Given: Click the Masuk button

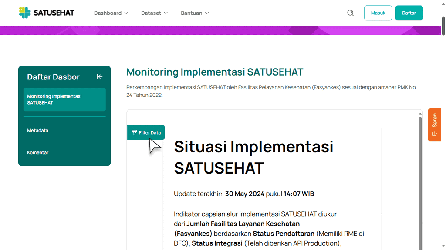Looking at the screenshot, I should click(x=378, y=13).
